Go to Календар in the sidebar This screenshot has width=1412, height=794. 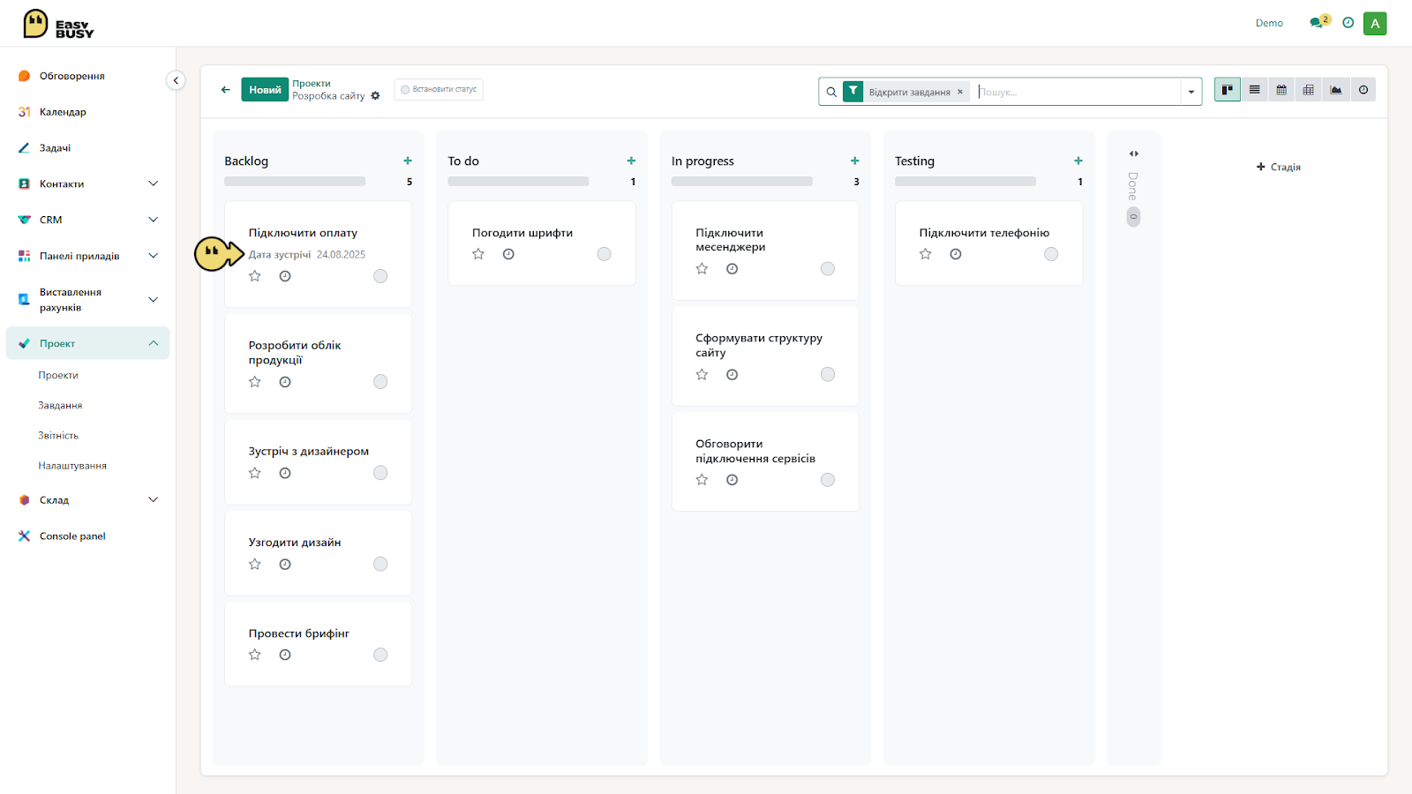(63, 112)
